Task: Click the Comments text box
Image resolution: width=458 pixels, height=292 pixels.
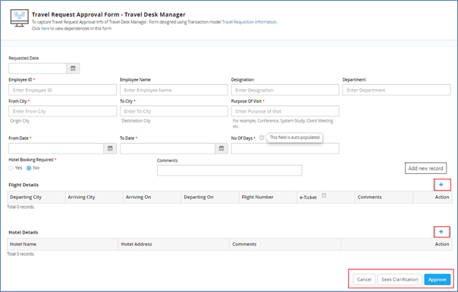Action: click(230, 170)
